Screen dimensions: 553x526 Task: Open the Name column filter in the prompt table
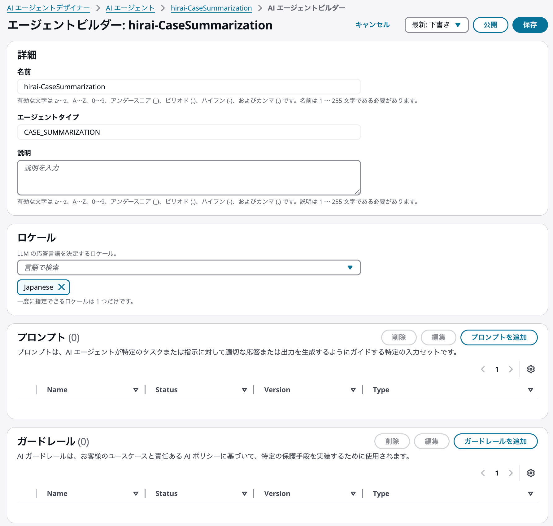click(136, 390)
